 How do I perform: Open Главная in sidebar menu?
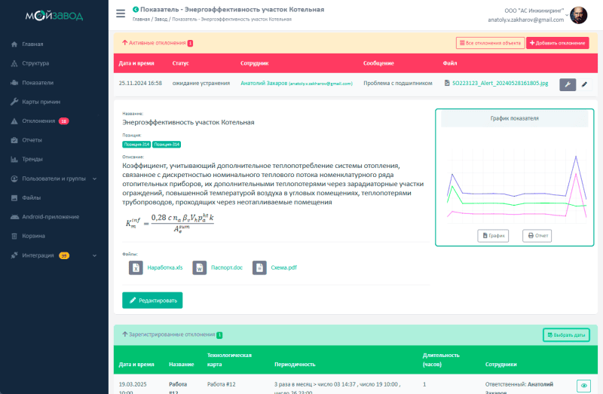coord(32,44)
